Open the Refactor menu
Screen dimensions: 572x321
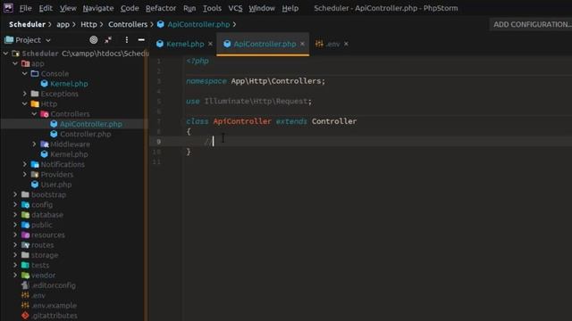[x=161, y=8]
